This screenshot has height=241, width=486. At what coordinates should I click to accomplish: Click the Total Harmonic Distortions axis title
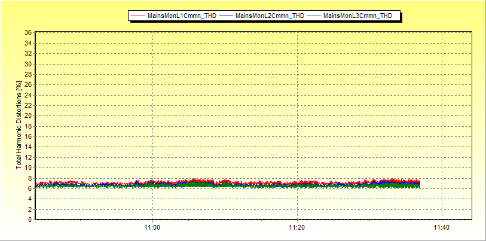19,125
